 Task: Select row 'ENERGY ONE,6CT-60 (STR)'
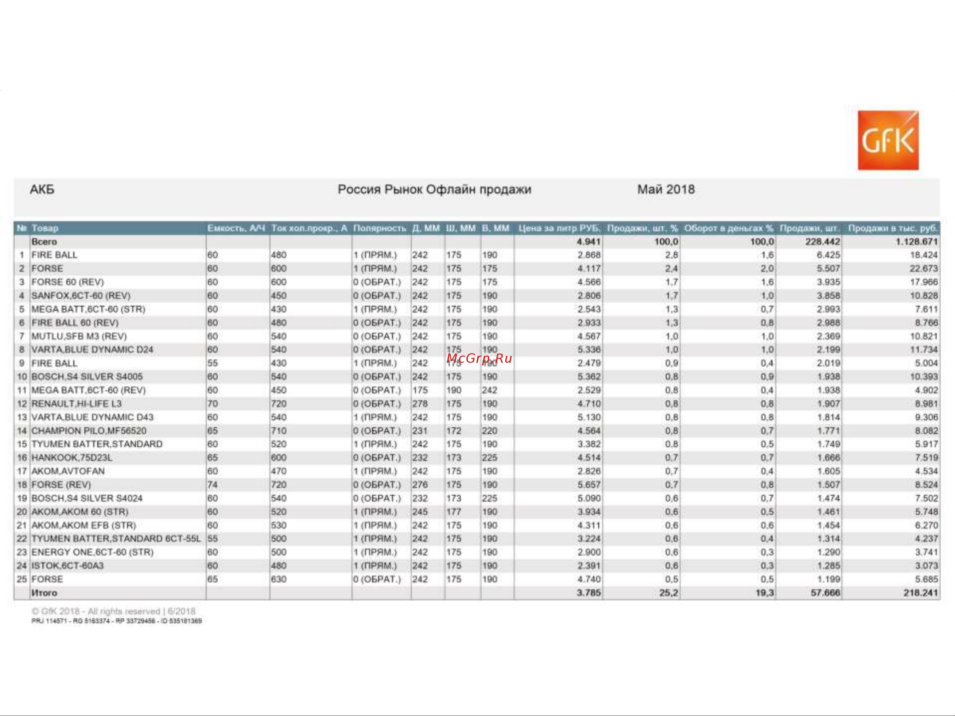pyautogui.click(x=477, y=552)
